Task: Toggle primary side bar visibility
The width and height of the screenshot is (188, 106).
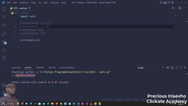Action: pos(161,2)
